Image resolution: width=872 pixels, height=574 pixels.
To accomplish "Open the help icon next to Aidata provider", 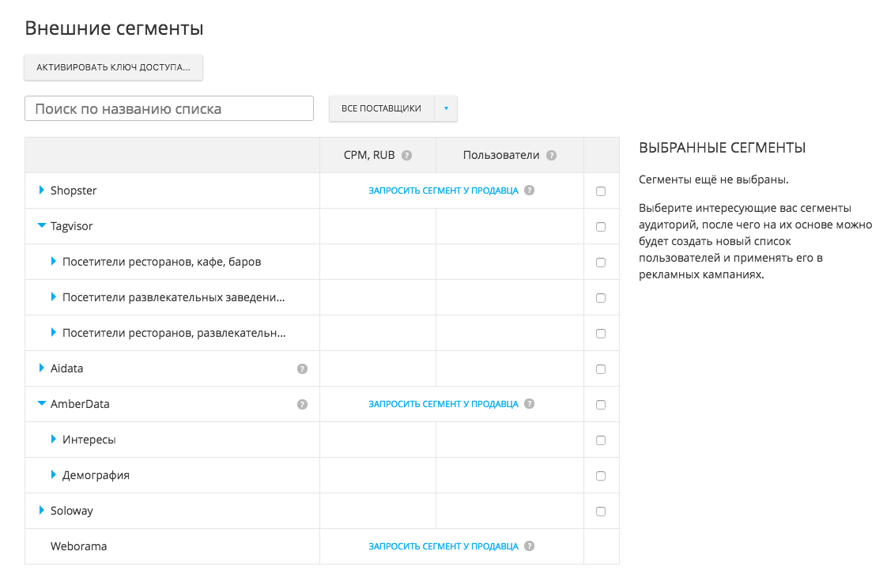I will click(x=302, y=368).
